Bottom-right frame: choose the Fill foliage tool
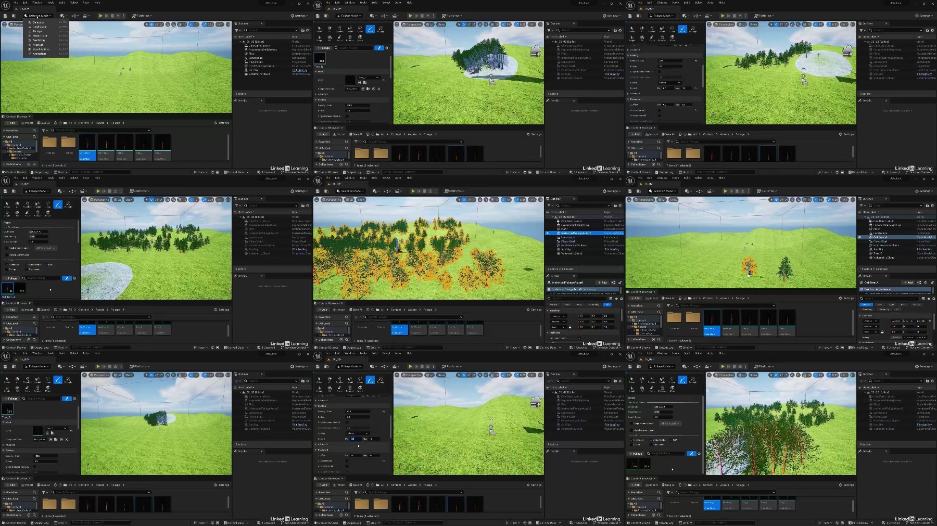Screen dimensions: 937x526 pyautogui.click(x=642, y=389)
